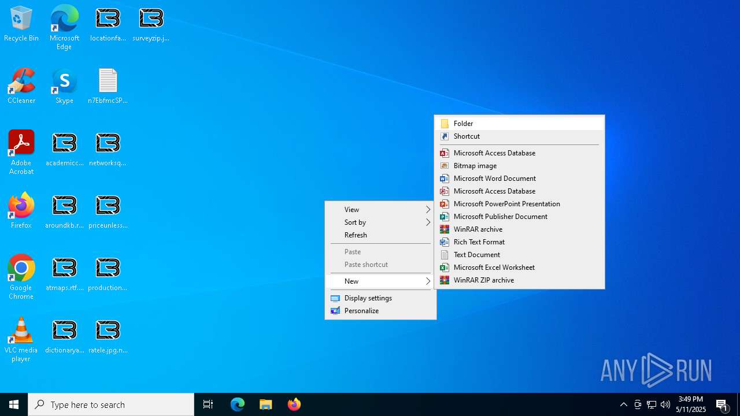The height and width of the screenshot is (416, 740).
Task: Create a Microsoft PowerPoint Presentation
Action: point(519,204)
